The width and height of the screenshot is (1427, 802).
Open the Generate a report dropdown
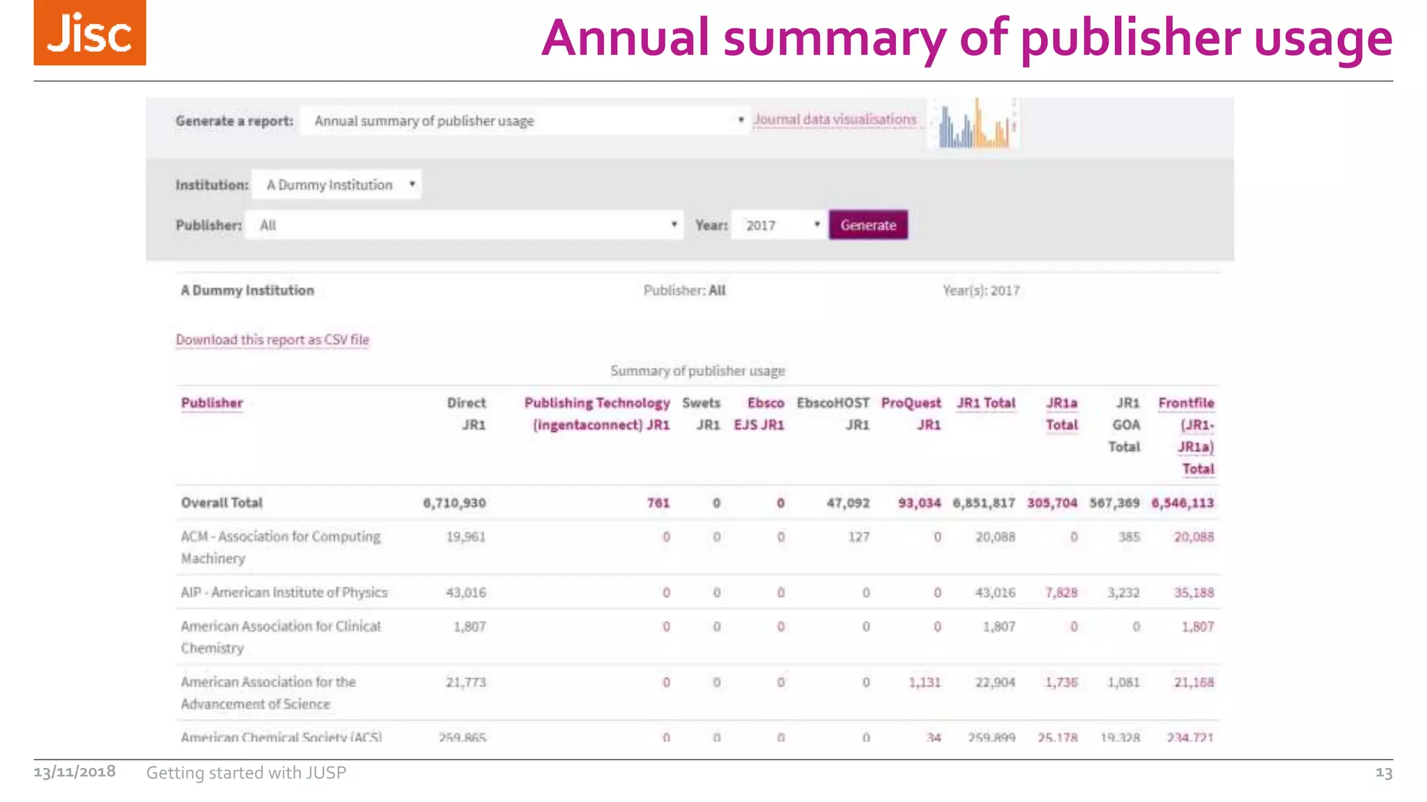pyautogui.click(x=525, y=120)
